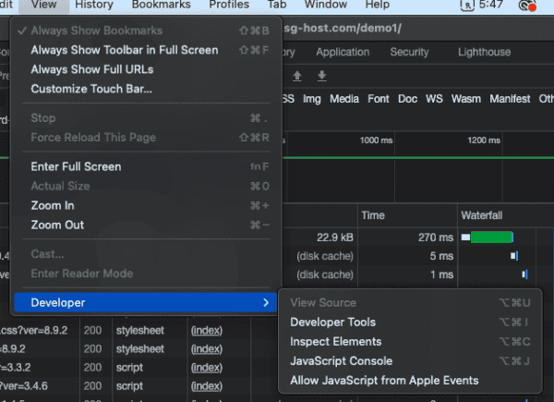Viewport: 554px width, 402px height.
Task: Select the css?ver=8.9.2 request row
Action: 34,331
